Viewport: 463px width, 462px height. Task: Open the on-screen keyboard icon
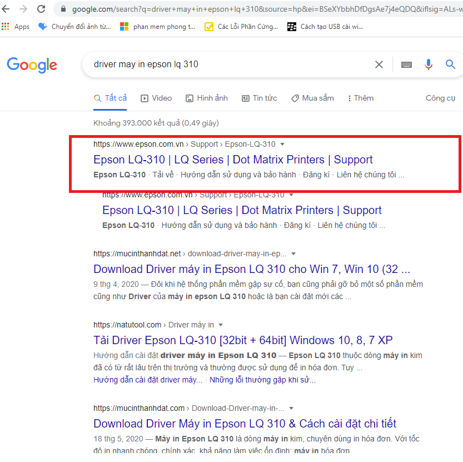[x=406, y=64]
